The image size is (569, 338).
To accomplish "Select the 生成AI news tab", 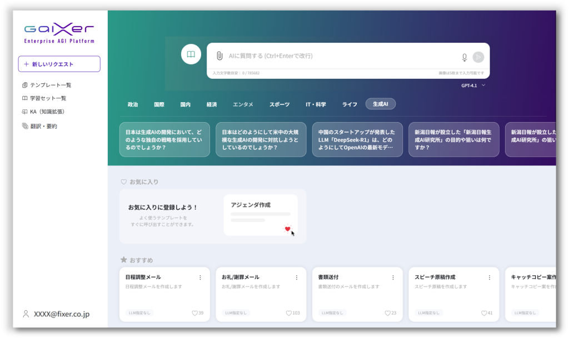I will (x=381, y=104).
